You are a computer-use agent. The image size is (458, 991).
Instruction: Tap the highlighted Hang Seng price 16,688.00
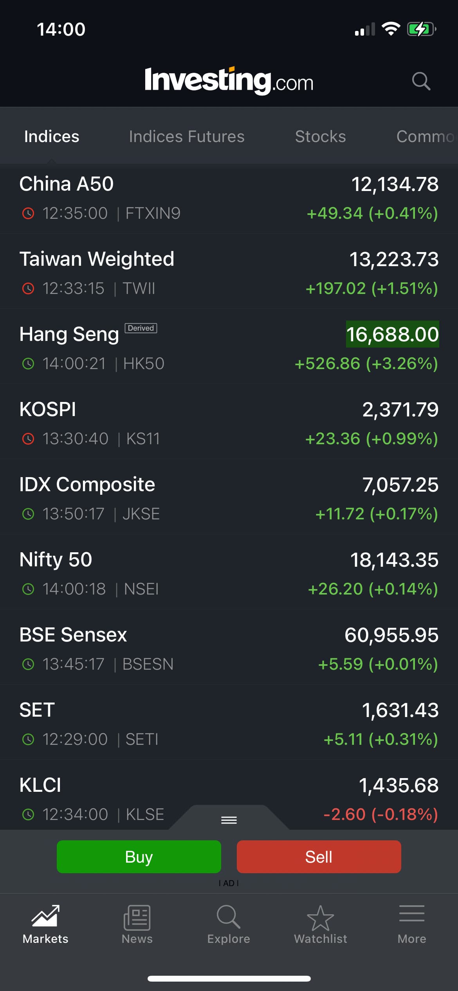point(392,334)
